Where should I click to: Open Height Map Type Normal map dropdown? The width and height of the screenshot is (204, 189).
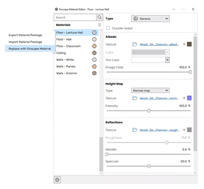coord(150,90)
